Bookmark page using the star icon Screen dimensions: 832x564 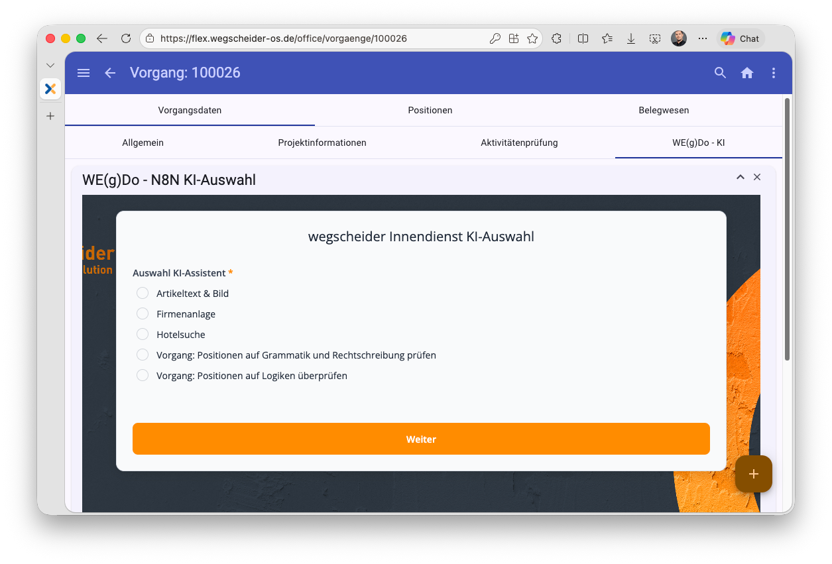click(532, 38)
